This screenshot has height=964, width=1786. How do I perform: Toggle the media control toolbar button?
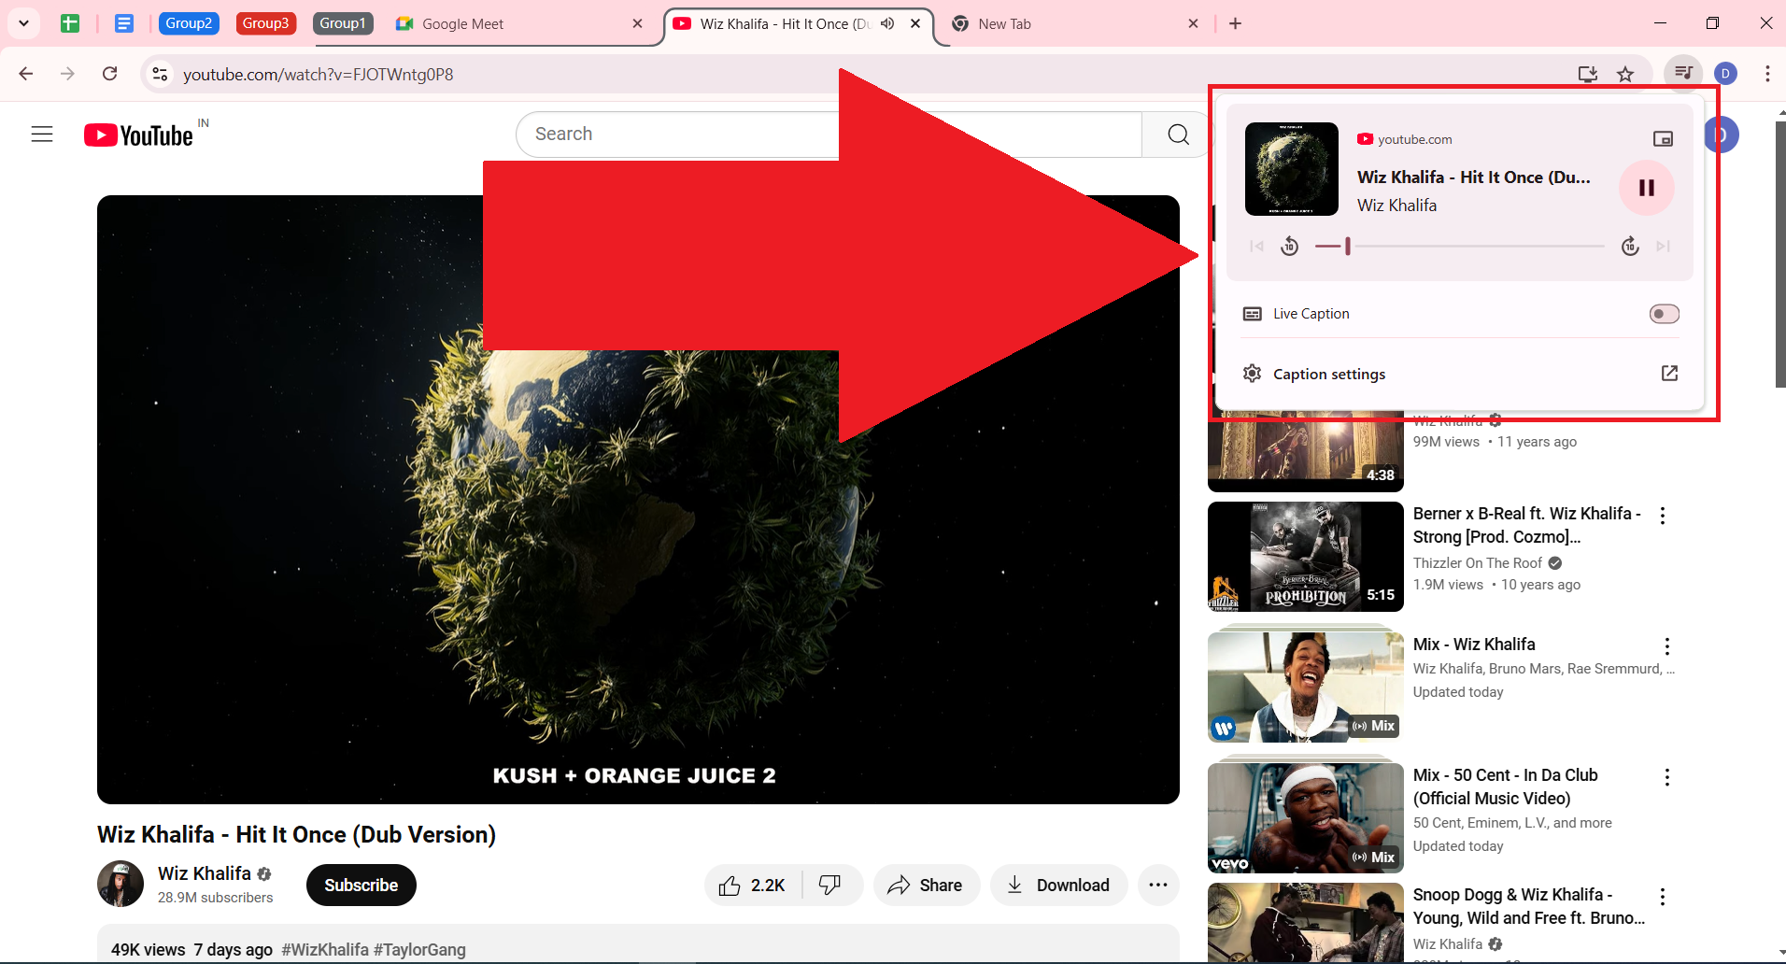point(1683,73)
